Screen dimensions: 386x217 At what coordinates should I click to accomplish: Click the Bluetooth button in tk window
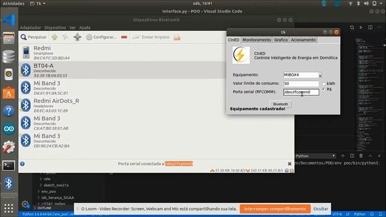tap(280, 104)
